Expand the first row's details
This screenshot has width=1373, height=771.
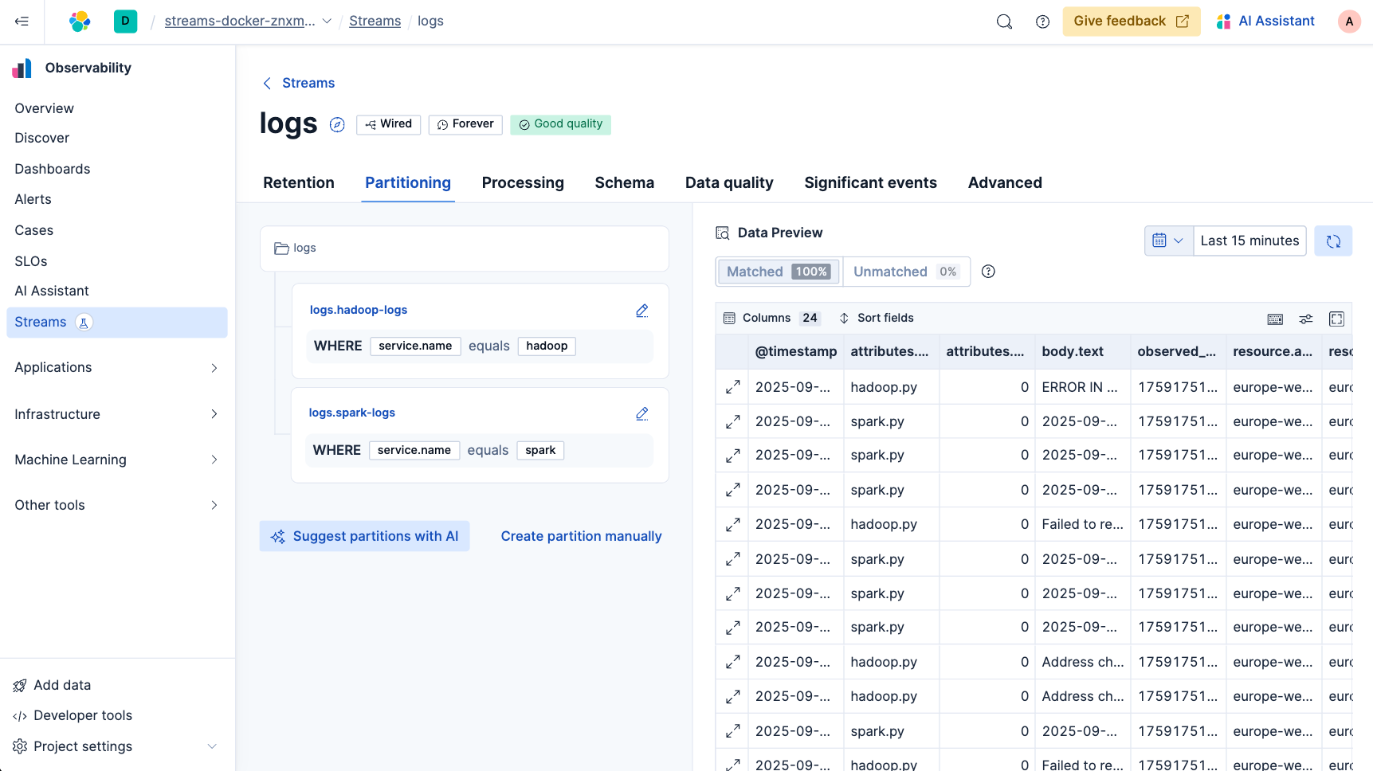[732, 387]
